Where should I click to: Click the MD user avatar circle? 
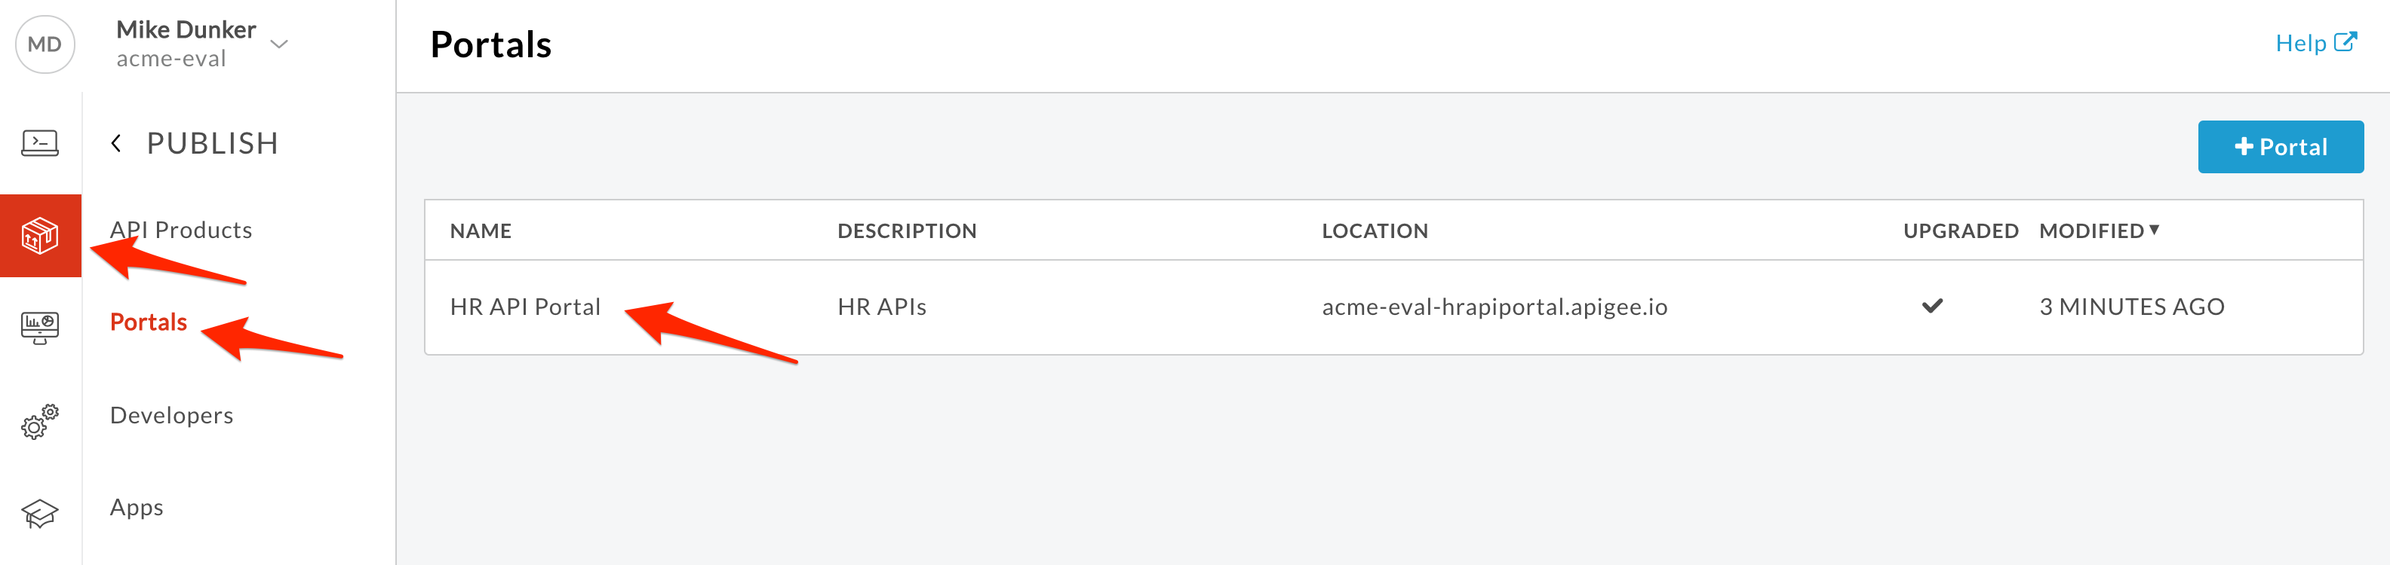coord(45,44)
